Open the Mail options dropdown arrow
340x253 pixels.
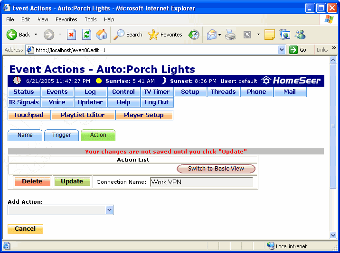click(220, 35)
